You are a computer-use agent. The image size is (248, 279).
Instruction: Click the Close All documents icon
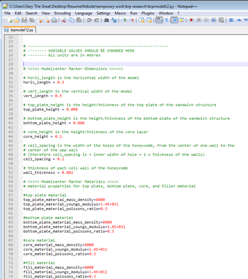[x=47, y=20]
